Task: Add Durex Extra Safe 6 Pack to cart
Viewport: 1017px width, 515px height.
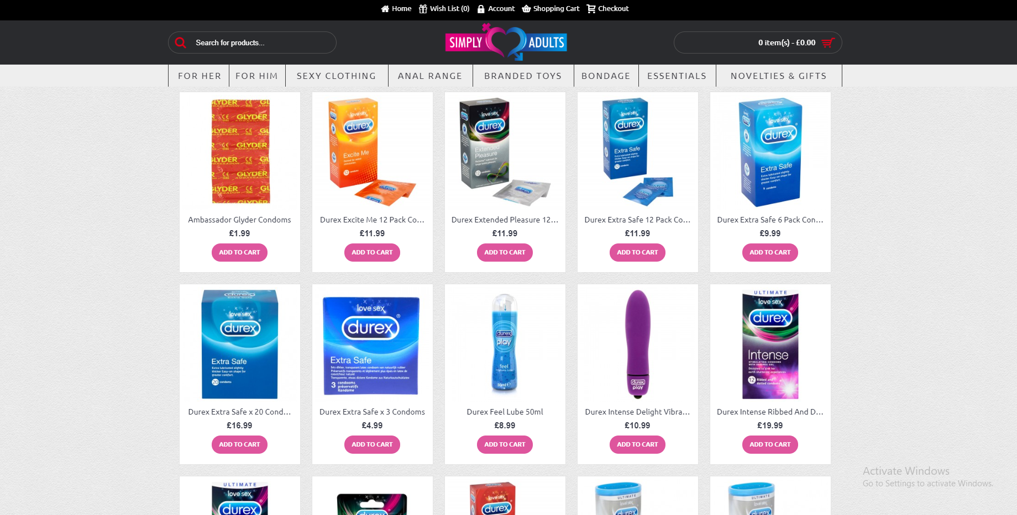Action: [x=770, y=252]
